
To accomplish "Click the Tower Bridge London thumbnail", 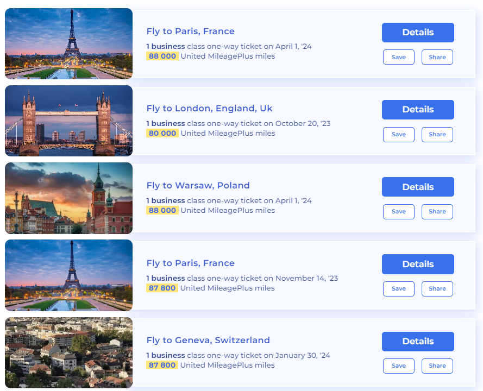I will tap(68, 121).
